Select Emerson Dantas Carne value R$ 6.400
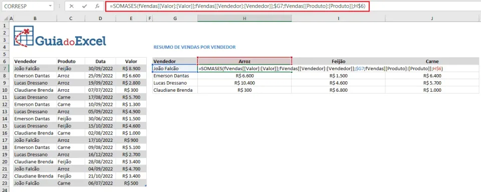Image resolution: width=481 pixels, height=192 pixels. tap(432, 76)
